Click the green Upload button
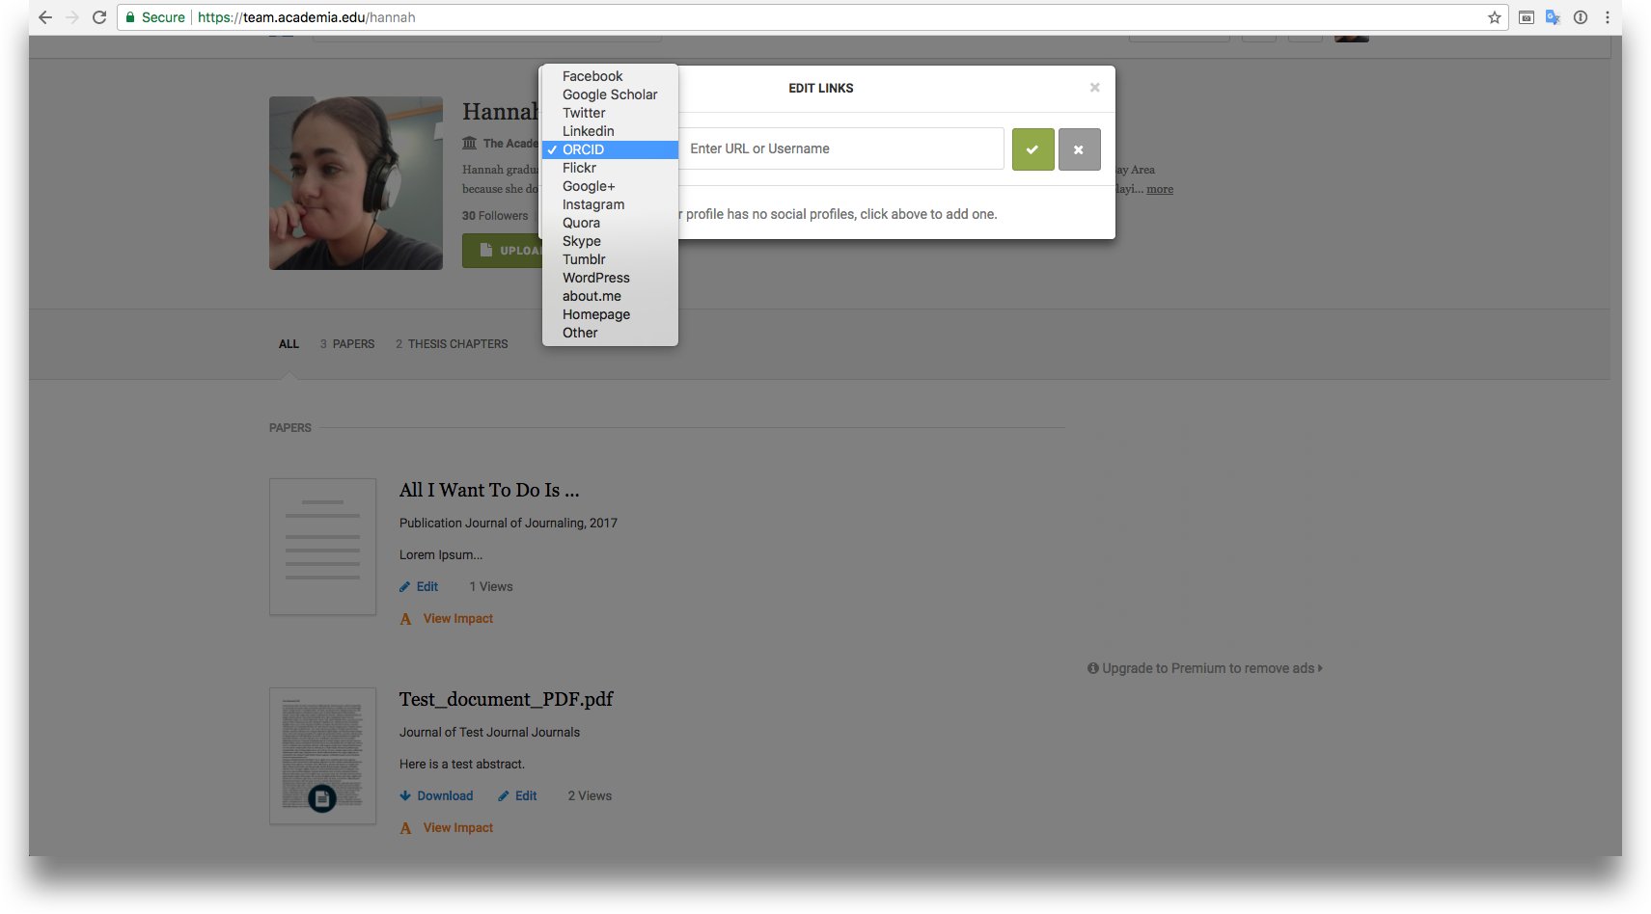The width and height of the screenshot is (1651, 914). point(502,251)
